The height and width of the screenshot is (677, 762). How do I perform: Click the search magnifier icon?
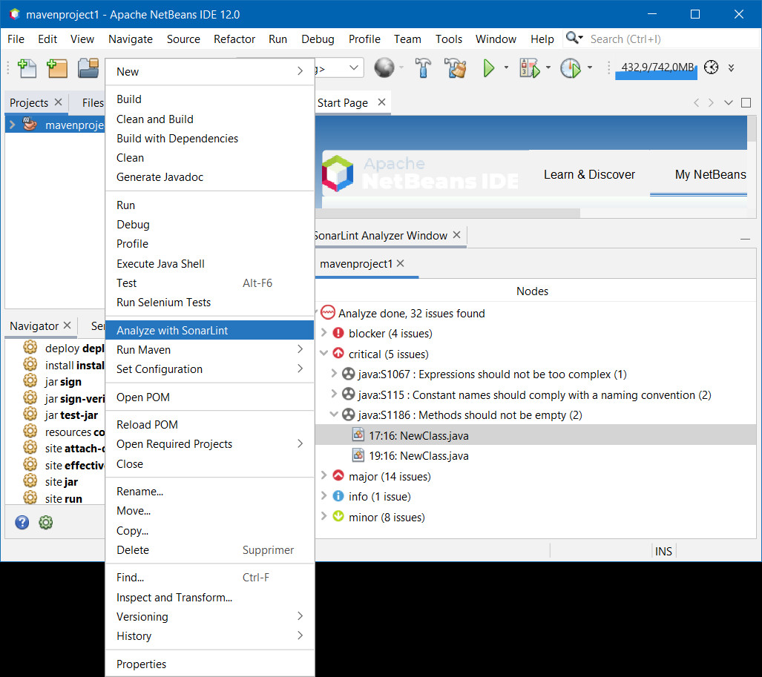tap(574, 39)
